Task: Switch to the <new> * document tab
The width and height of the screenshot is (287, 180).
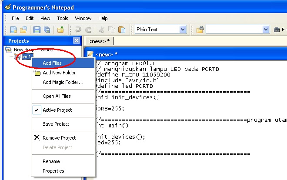Action: (99, 41)
